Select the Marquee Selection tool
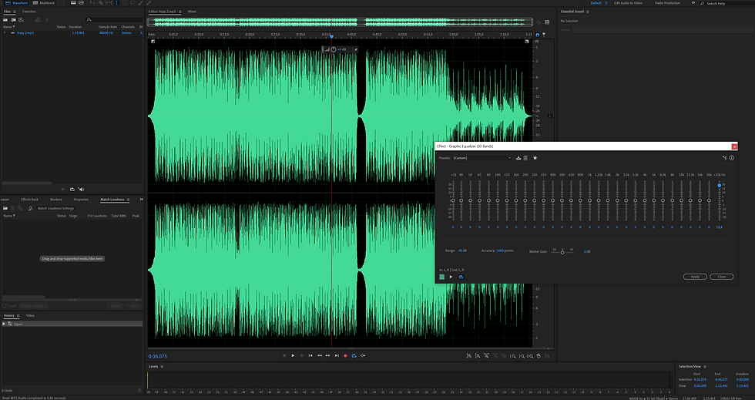This screenshot has width=755, height=400. [125, 3]
